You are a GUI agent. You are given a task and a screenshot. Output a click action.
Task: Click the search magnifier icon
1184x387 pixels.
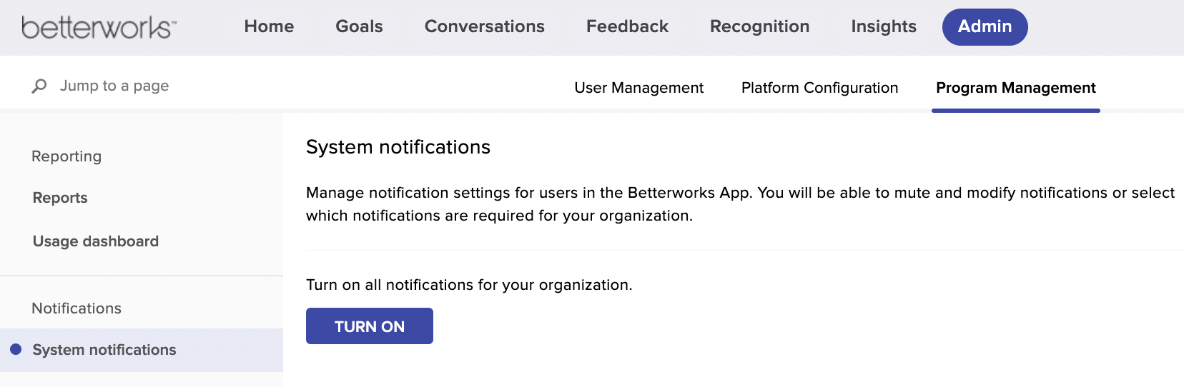(x=39, y=86)
